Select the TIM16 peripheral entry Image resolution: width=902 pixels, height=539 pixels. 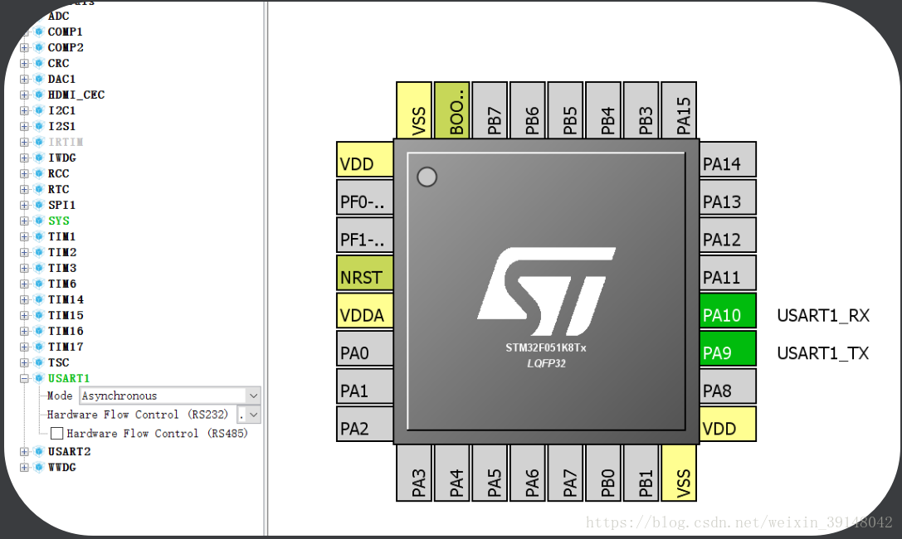click(66, 331)
